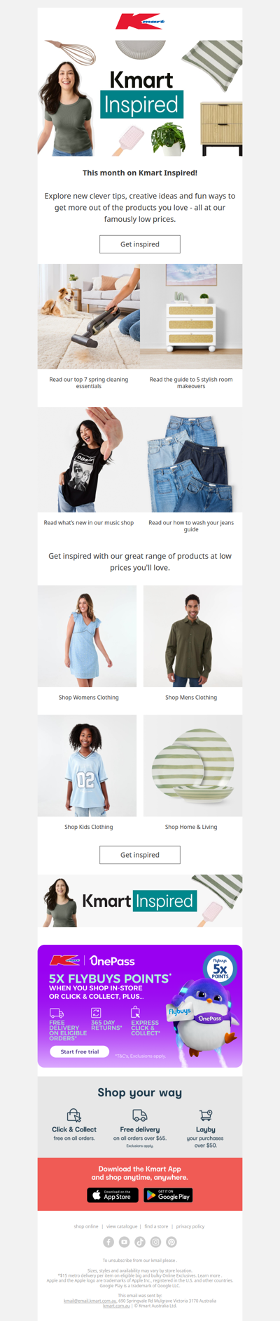Tap the Get it on Google Play badge
Image resolution: width=280 pixels, height=1321 pixels.
tap(168, 1195)
